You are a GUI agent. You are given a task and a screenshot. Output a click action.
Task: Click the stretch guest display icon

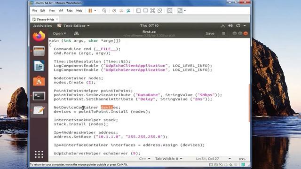click(x=180, y=10)
